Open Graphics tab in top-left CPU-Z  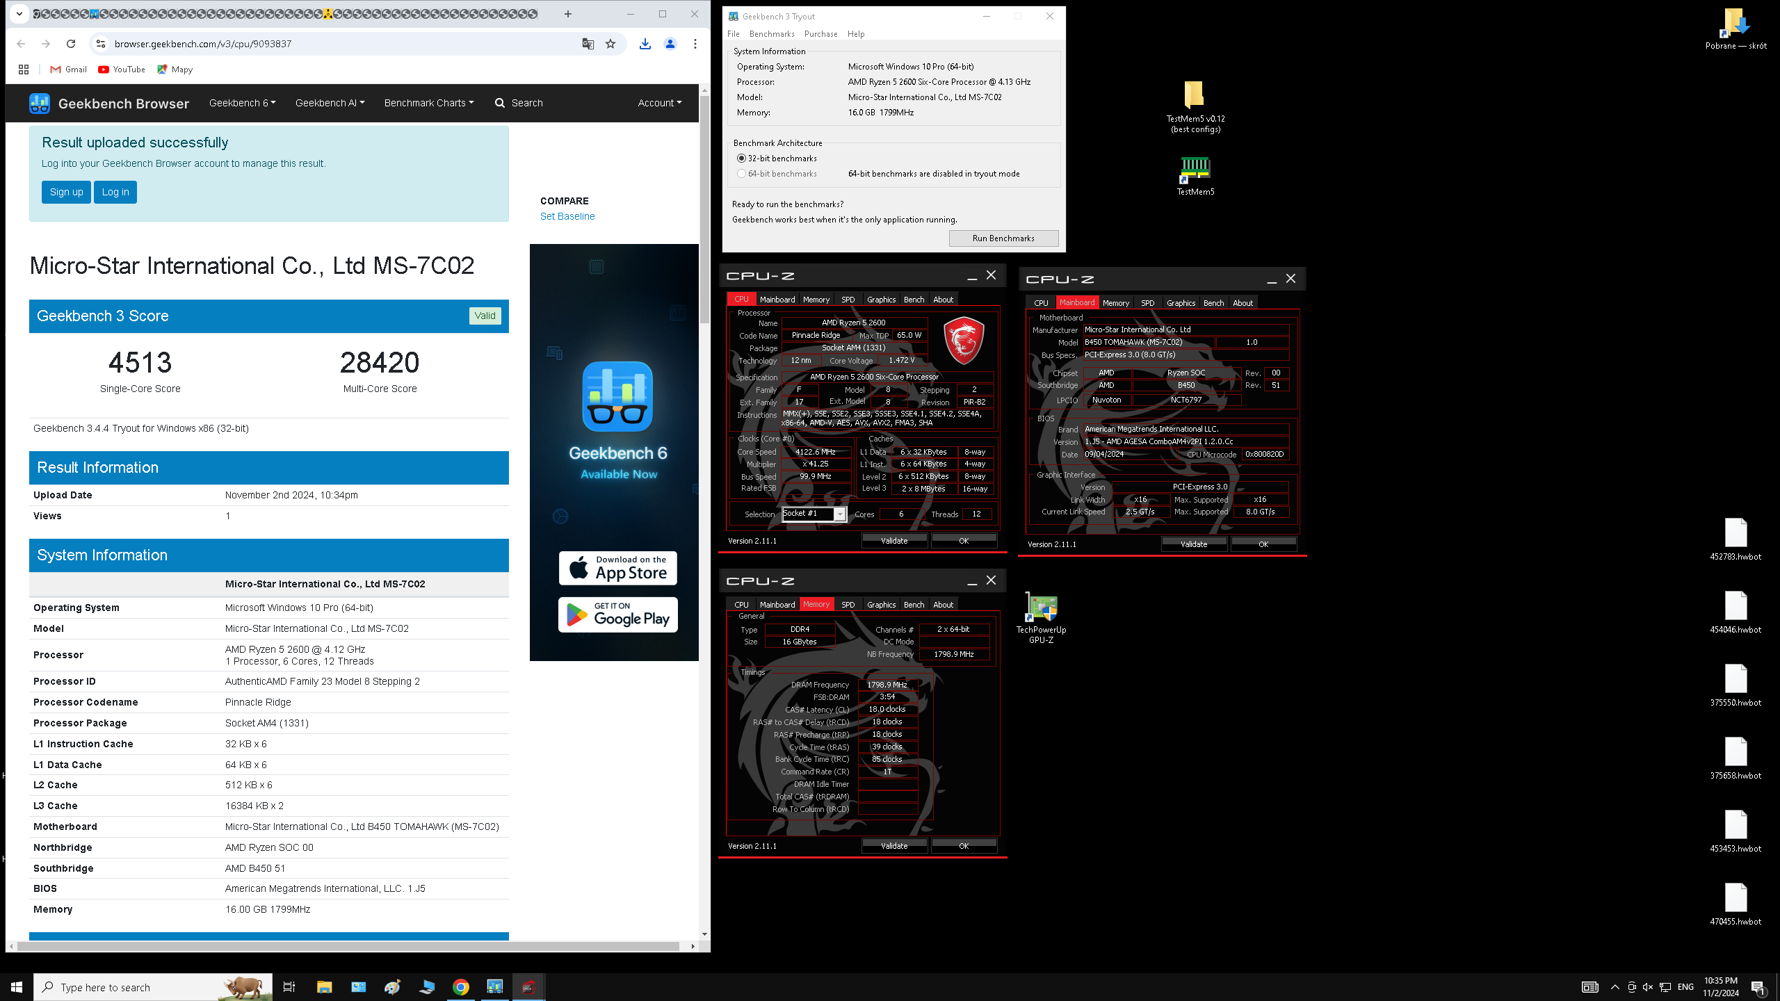pyautogui.click(x=881, y=300)
